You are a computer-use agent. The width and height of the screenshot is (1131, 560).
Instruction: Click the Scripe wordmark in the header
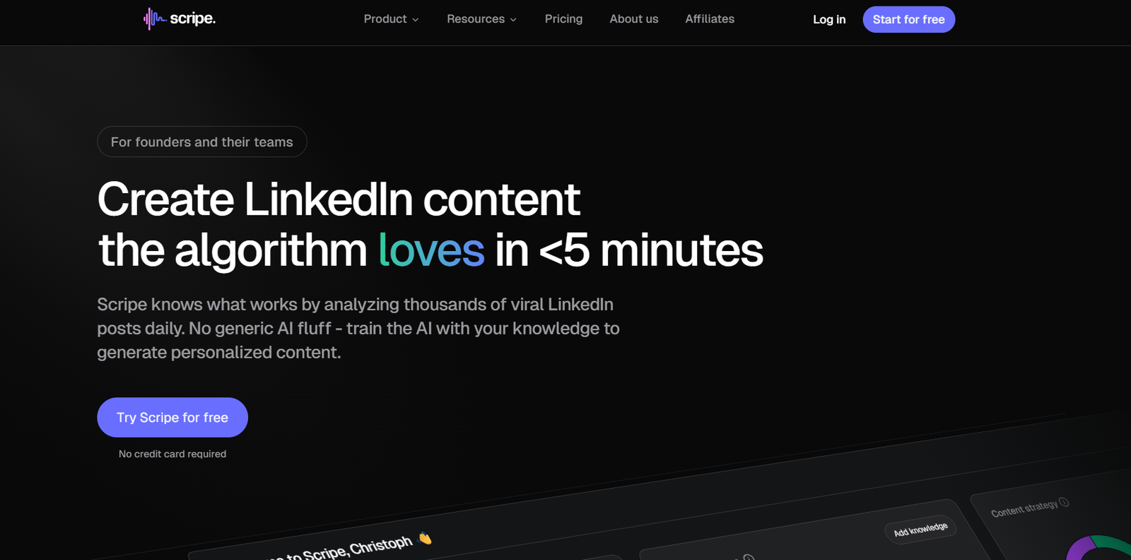[192, 19]
